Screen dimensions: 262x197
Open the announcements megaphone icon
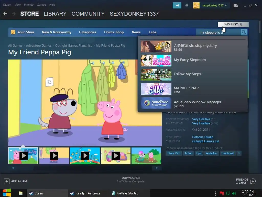tap(177, 5)
